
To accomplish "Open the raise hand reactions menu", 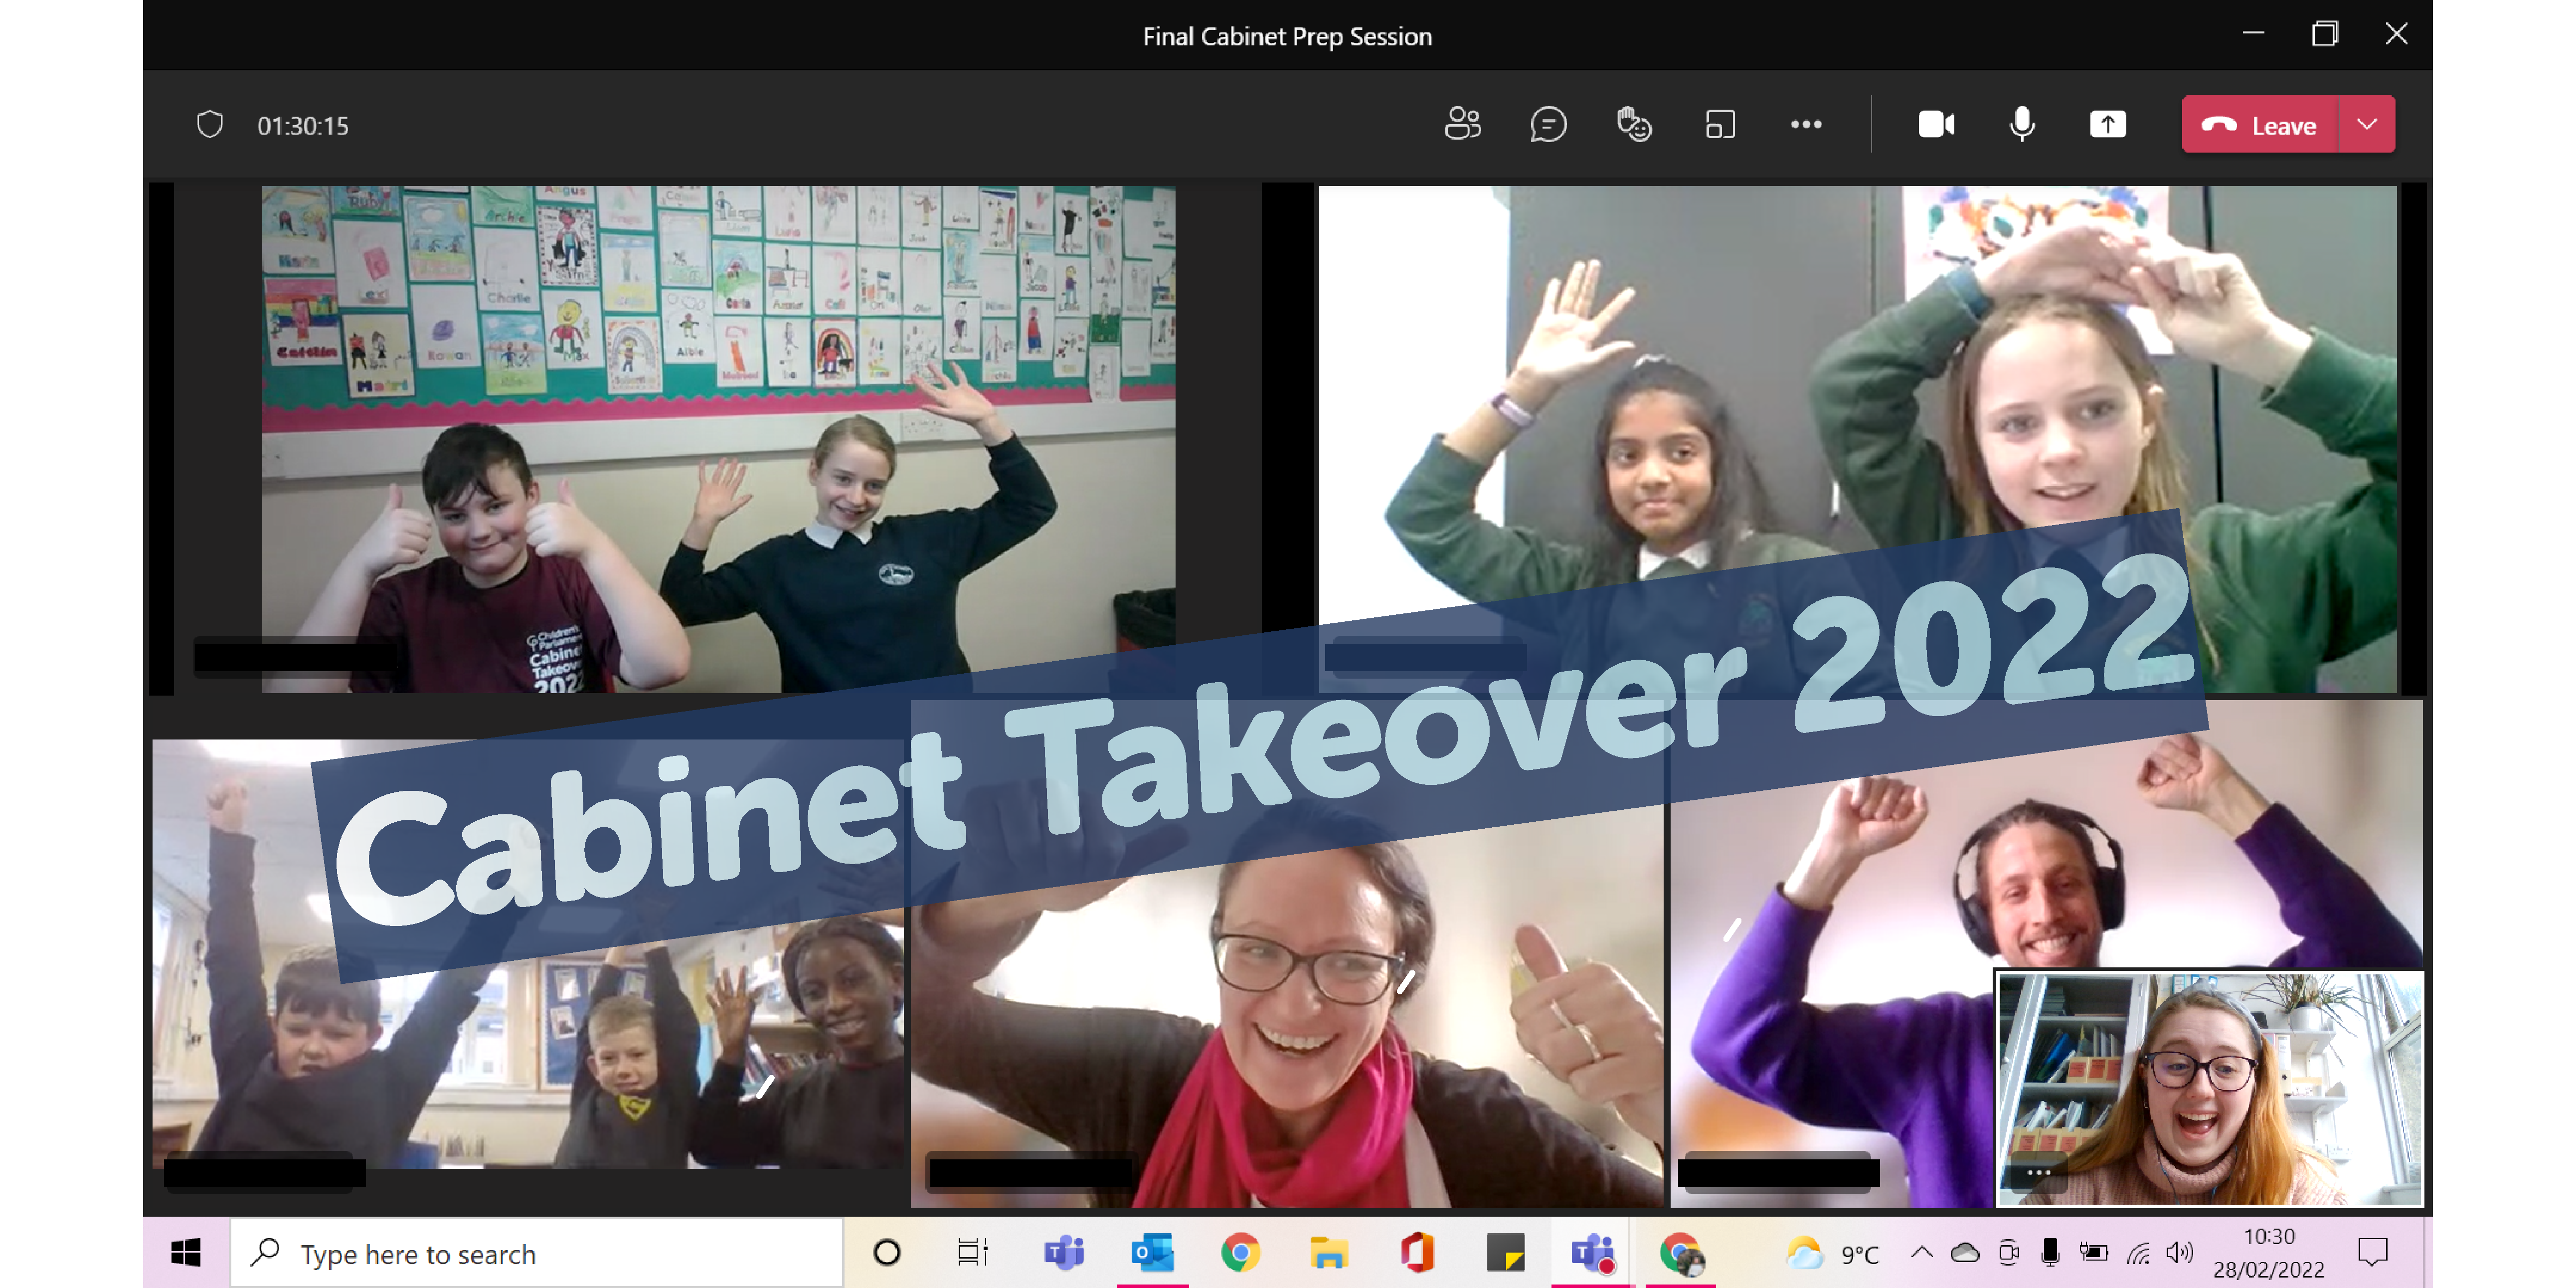I will point(1634,125).
